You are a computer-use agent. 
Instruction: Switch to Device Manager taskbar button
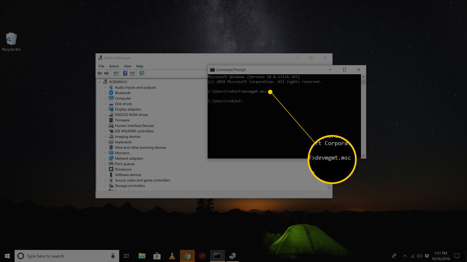point(233,256)
